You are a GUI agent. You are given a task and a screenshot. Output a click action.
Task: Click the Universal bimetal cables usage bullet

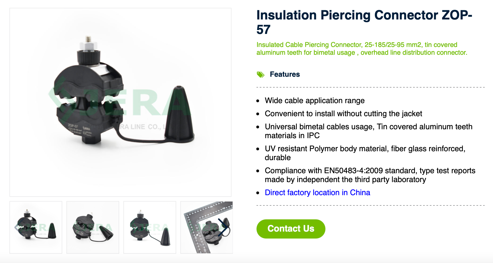tap(368, 131)
